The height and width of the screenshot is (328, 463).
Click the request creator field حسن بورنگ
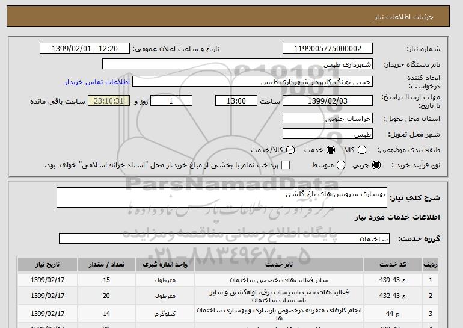pos(253,82)
